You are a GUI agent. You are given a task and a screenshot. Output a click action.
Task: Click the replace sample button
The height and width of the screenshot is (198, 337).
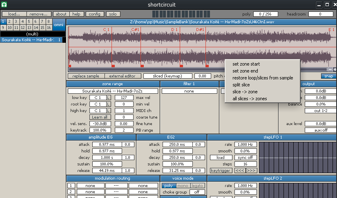(86, 76)
